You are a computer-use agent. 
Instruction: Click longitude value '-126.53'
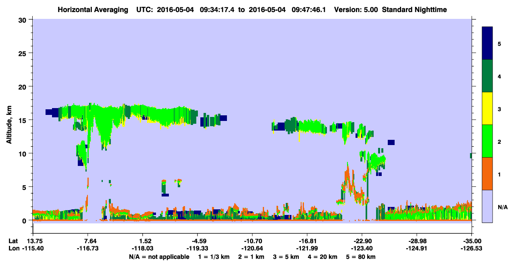472,248
